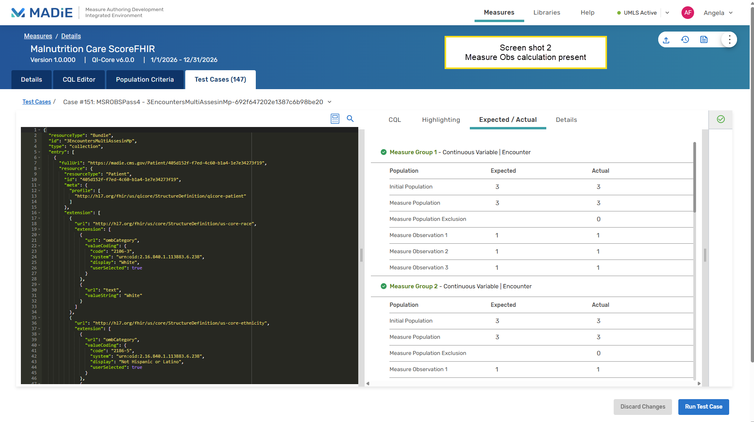Switch to the Highlighting tab
Viewport: 754px width, 422px height.
441,120
